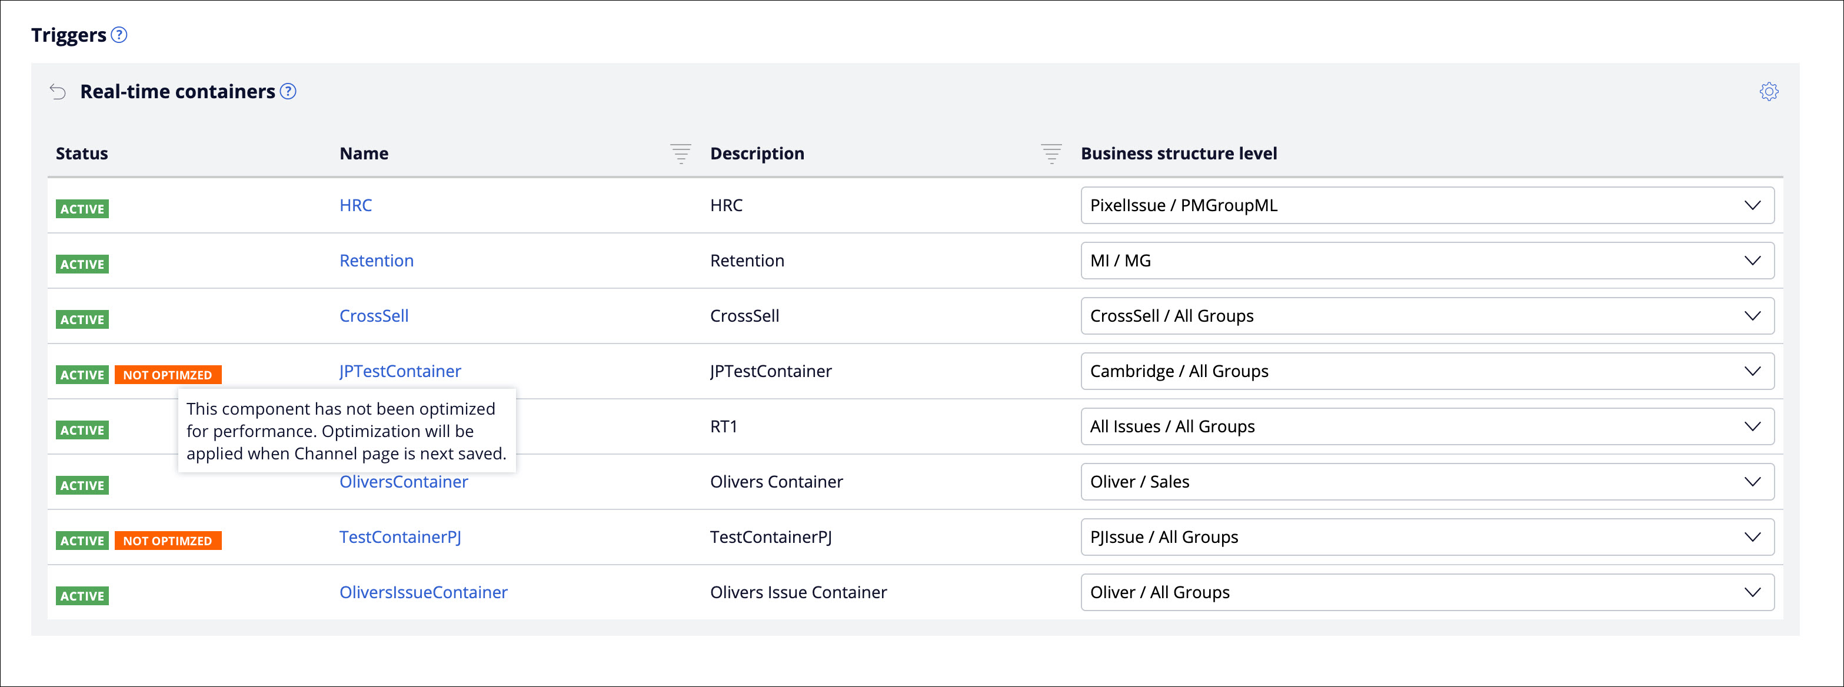
Task: Expand the Oliver / Sales dropdown
Action: tap(1427, 482)
